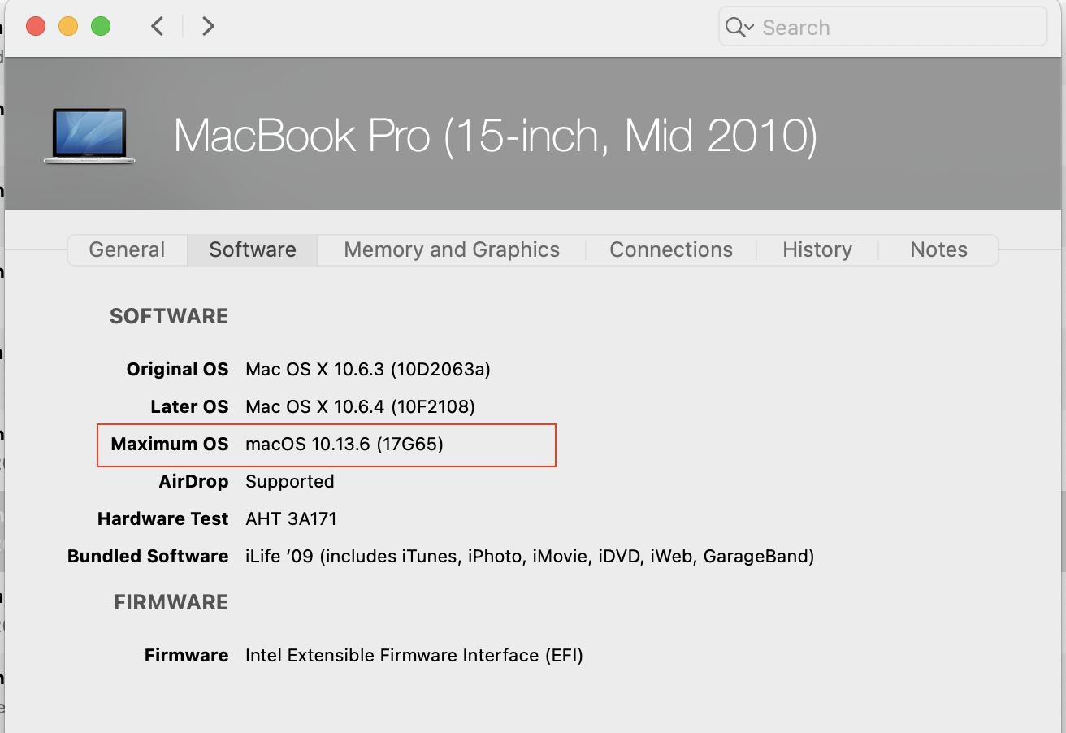Image resolution: width=1066 pixels, height=733 pixels.
Task: Click the Mac OS X 10.6.4 Later OS value
Action: 360,406
